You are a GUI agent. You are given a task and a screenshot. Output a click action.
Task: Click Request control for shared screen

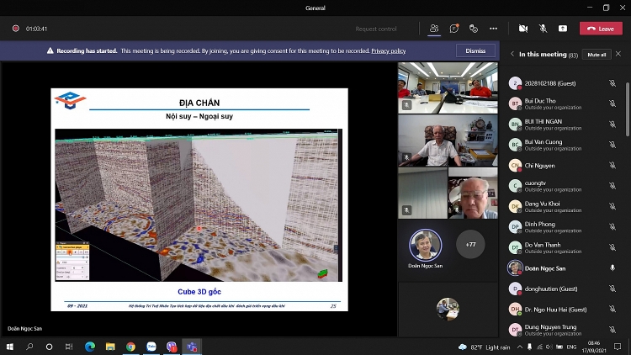[376, 29]
